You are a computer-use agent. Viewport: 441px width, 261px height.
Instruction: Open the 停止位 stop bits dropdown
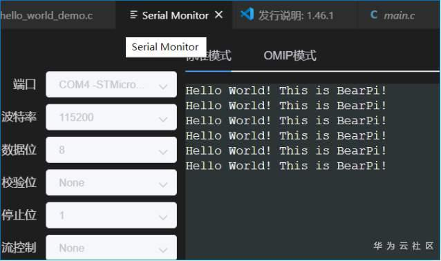pos(111,215)
